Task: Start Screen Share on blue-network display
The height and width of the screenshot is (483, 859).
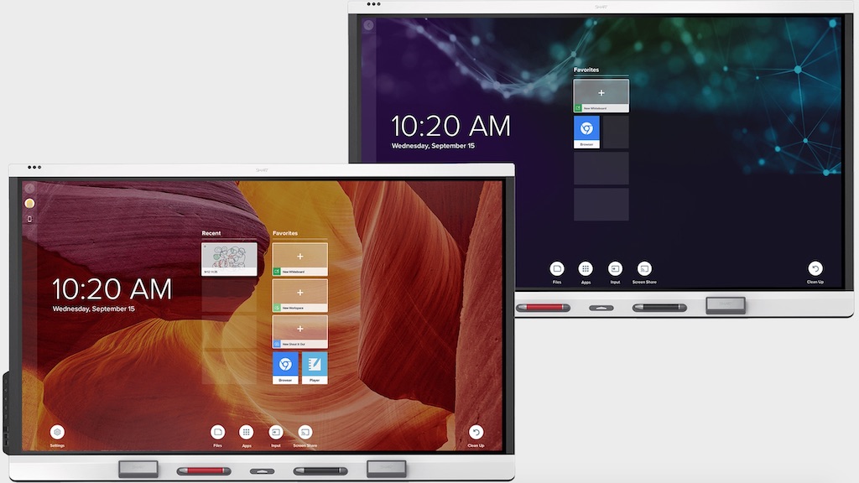Action: click(644, 269)
